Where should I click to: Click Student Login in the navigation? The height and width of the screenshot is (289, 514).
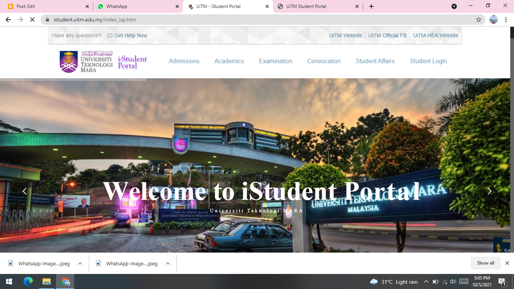coord(428,61)
